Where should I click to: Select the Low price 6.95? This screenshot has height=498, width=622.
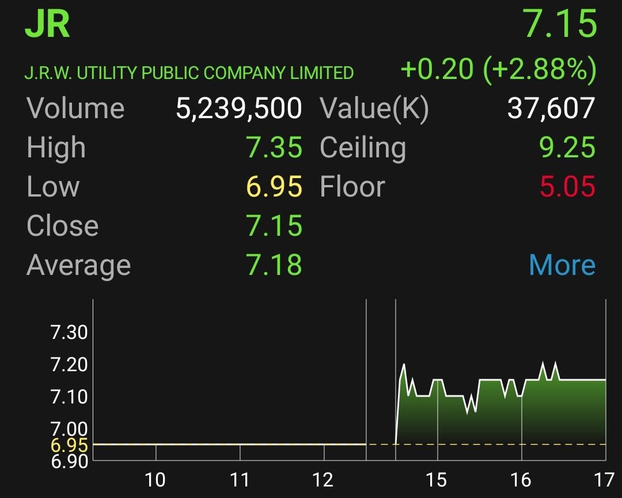pyautogui.click(x=275, y=186)
